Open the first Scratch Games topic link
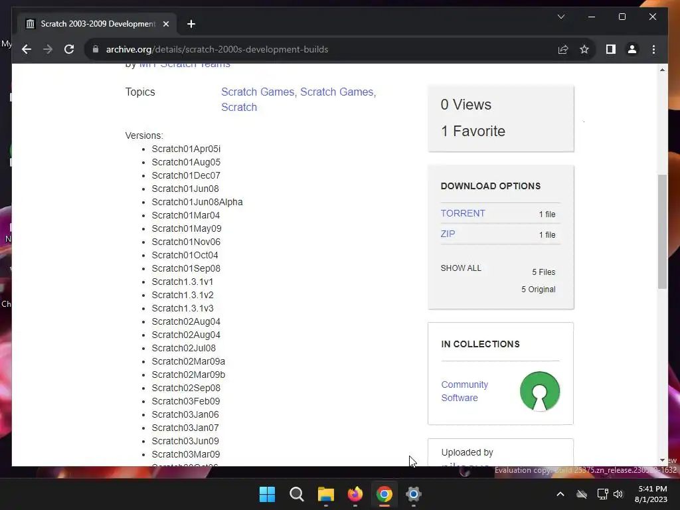Screen dimensions: 680x510 point(258,92)
